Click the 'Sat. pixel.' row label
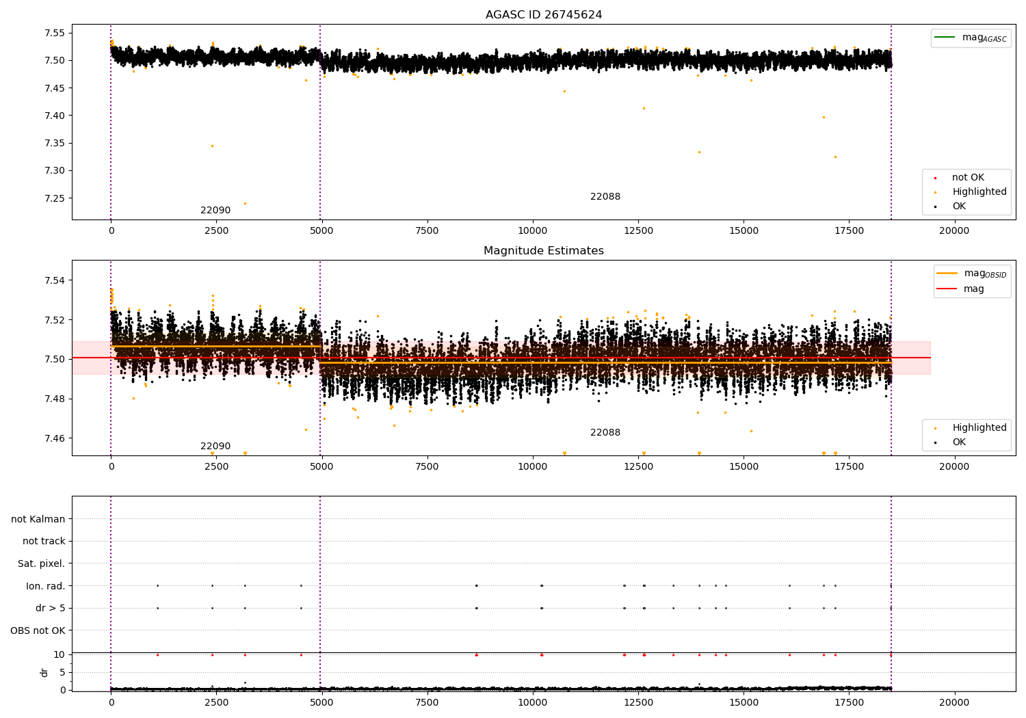This screenshot has width=1026, height=718. [x=42, y=563]
